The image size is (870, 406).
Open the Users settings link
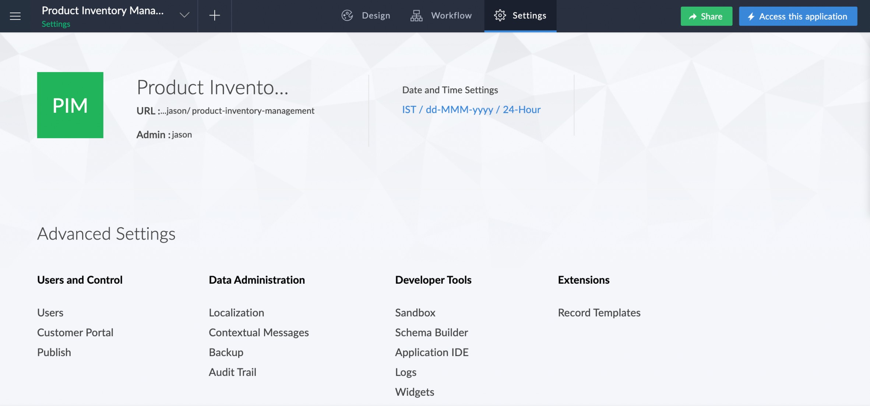50,313
